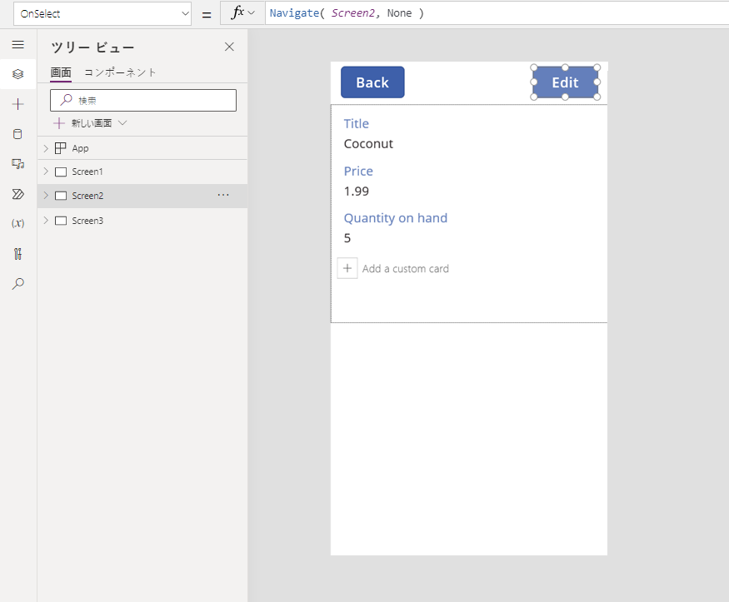The height and width of the screenshot is (602, 729).
Task: Expand the Screen3 tree node
Action: click(46, 220)
